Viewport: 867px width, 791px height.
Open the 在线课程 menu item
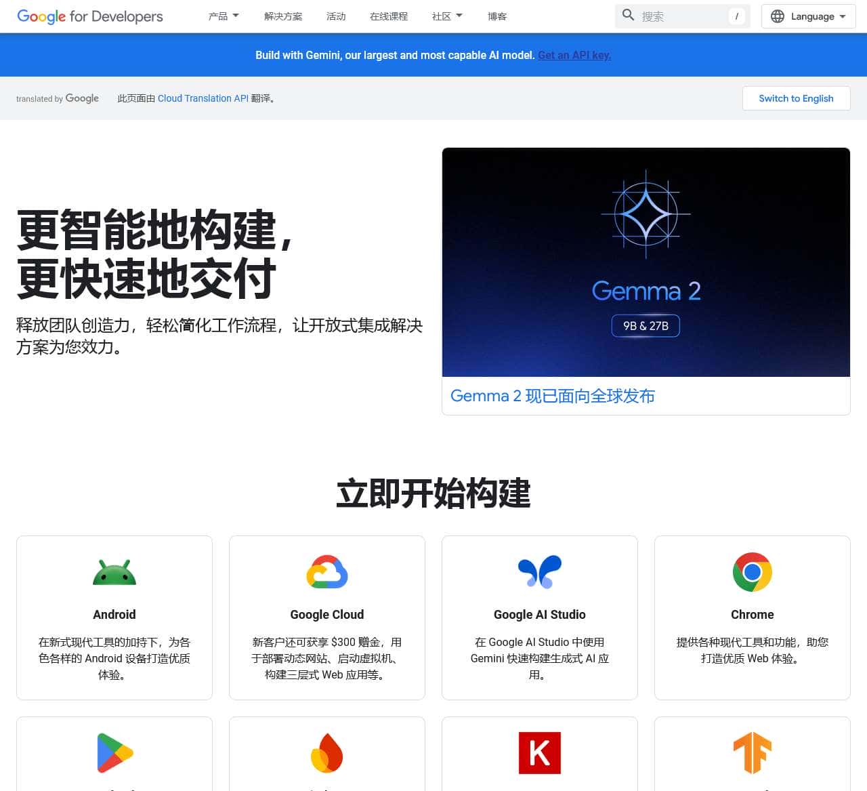[x=388, y=16]
